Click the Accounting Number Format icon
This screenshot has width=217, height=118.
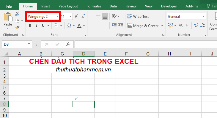(170, 25)
